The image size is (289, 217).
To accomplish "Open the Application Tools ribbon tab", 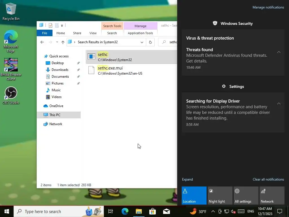I will pos(141,33).
